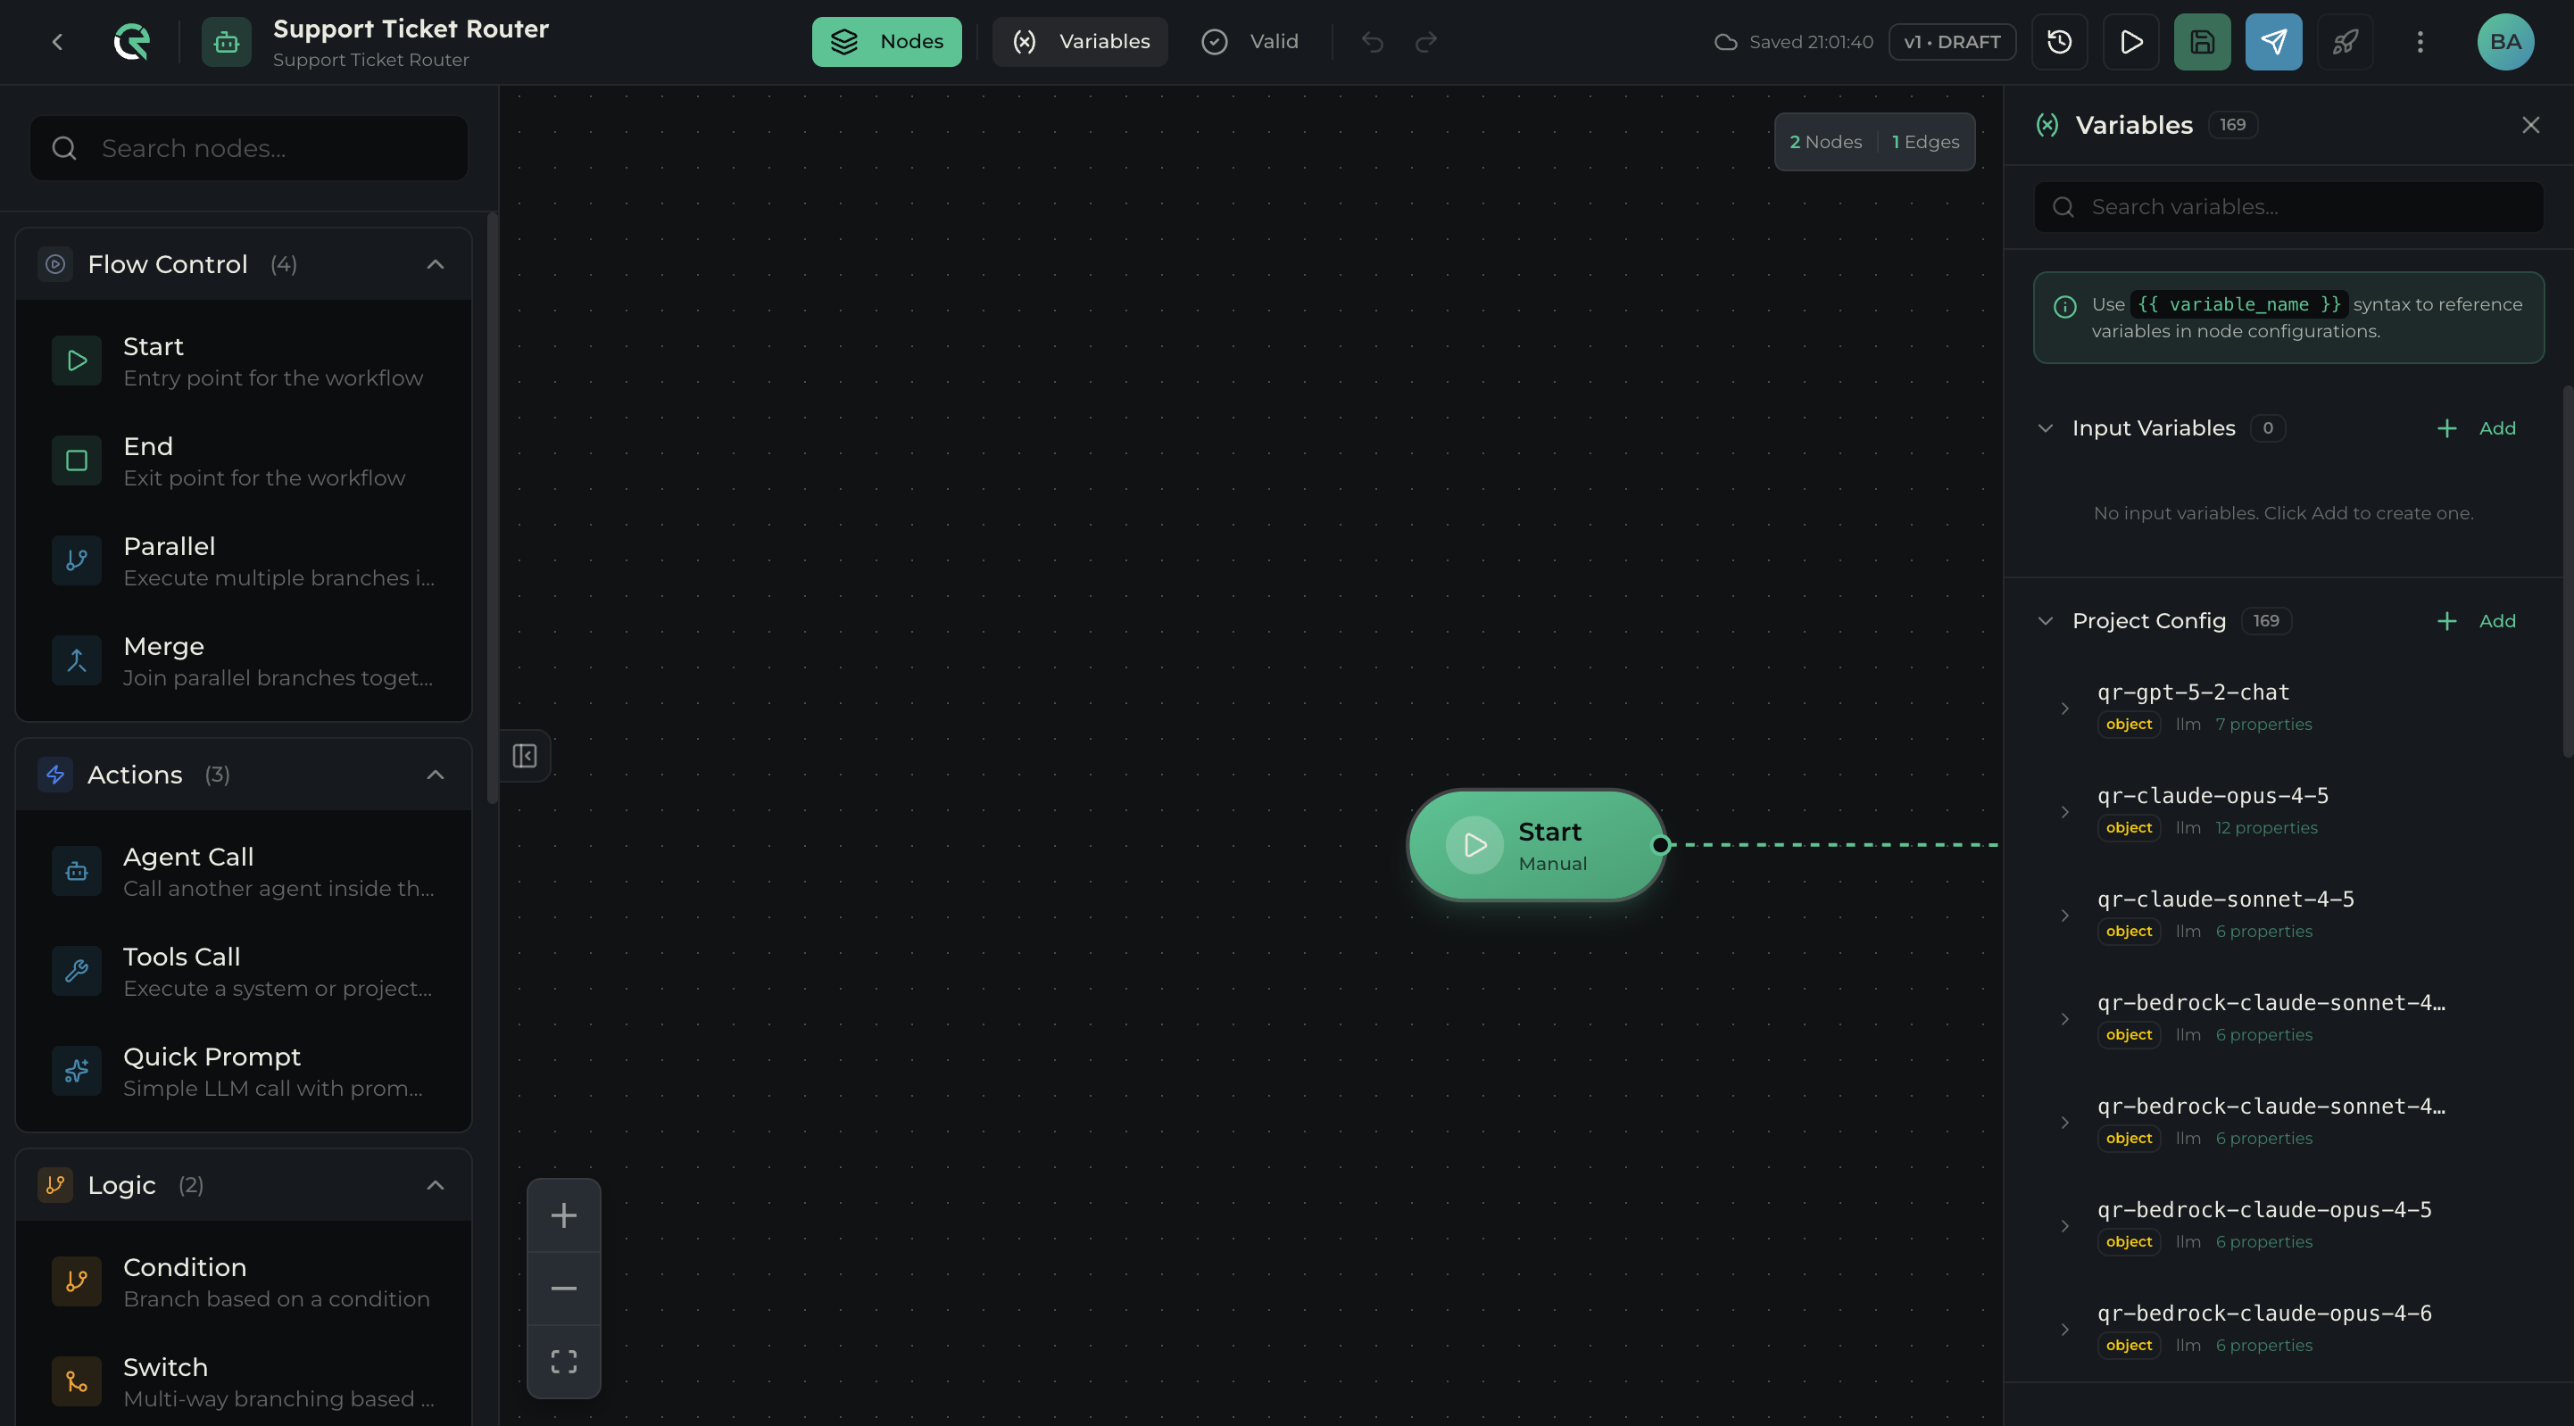
Task: Fit the canvas to view
Action: (x=563, y=1361)
